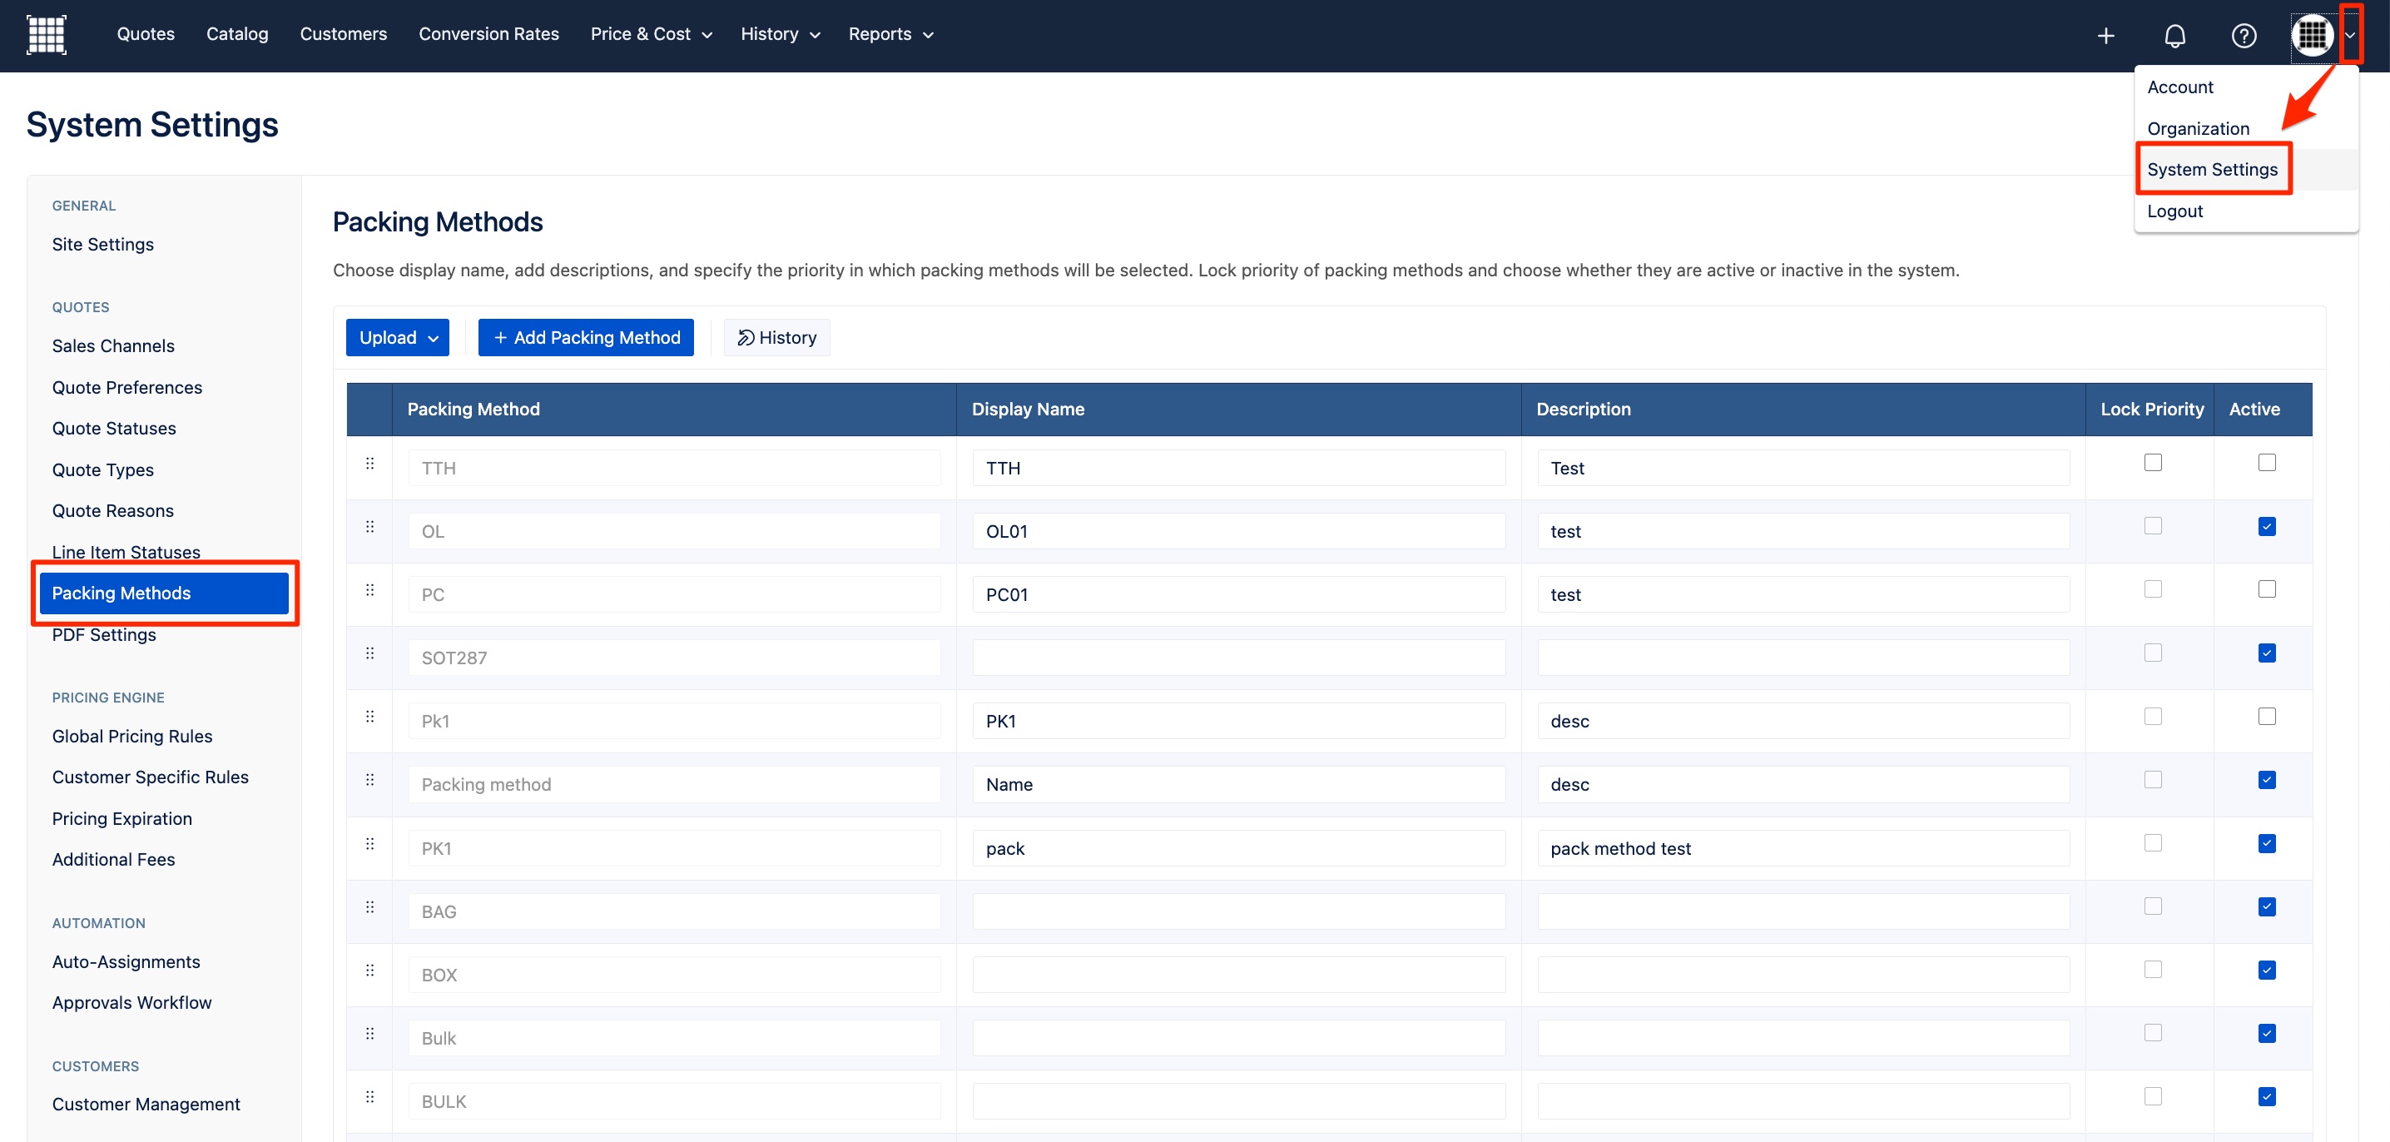Edit Display Name field showing PC01
This screenshot has width=2390, height=1142.
[x=1238, y=594]
